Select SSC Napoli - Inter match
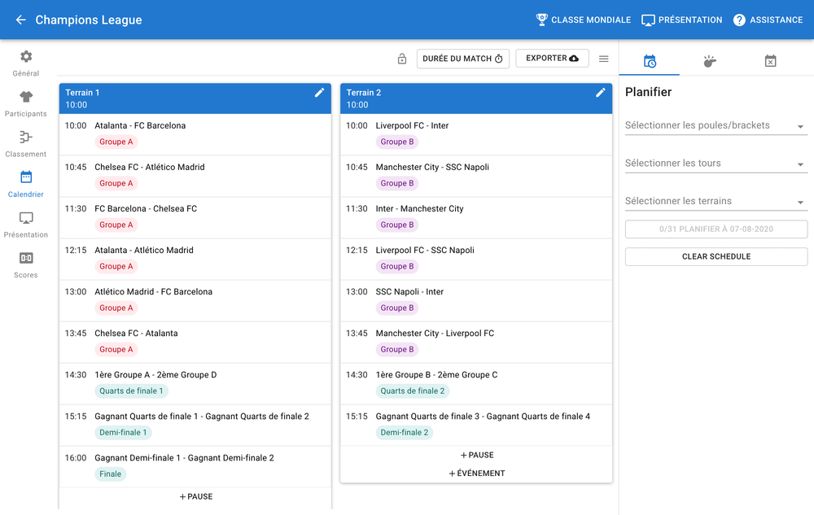 (476, 301)
